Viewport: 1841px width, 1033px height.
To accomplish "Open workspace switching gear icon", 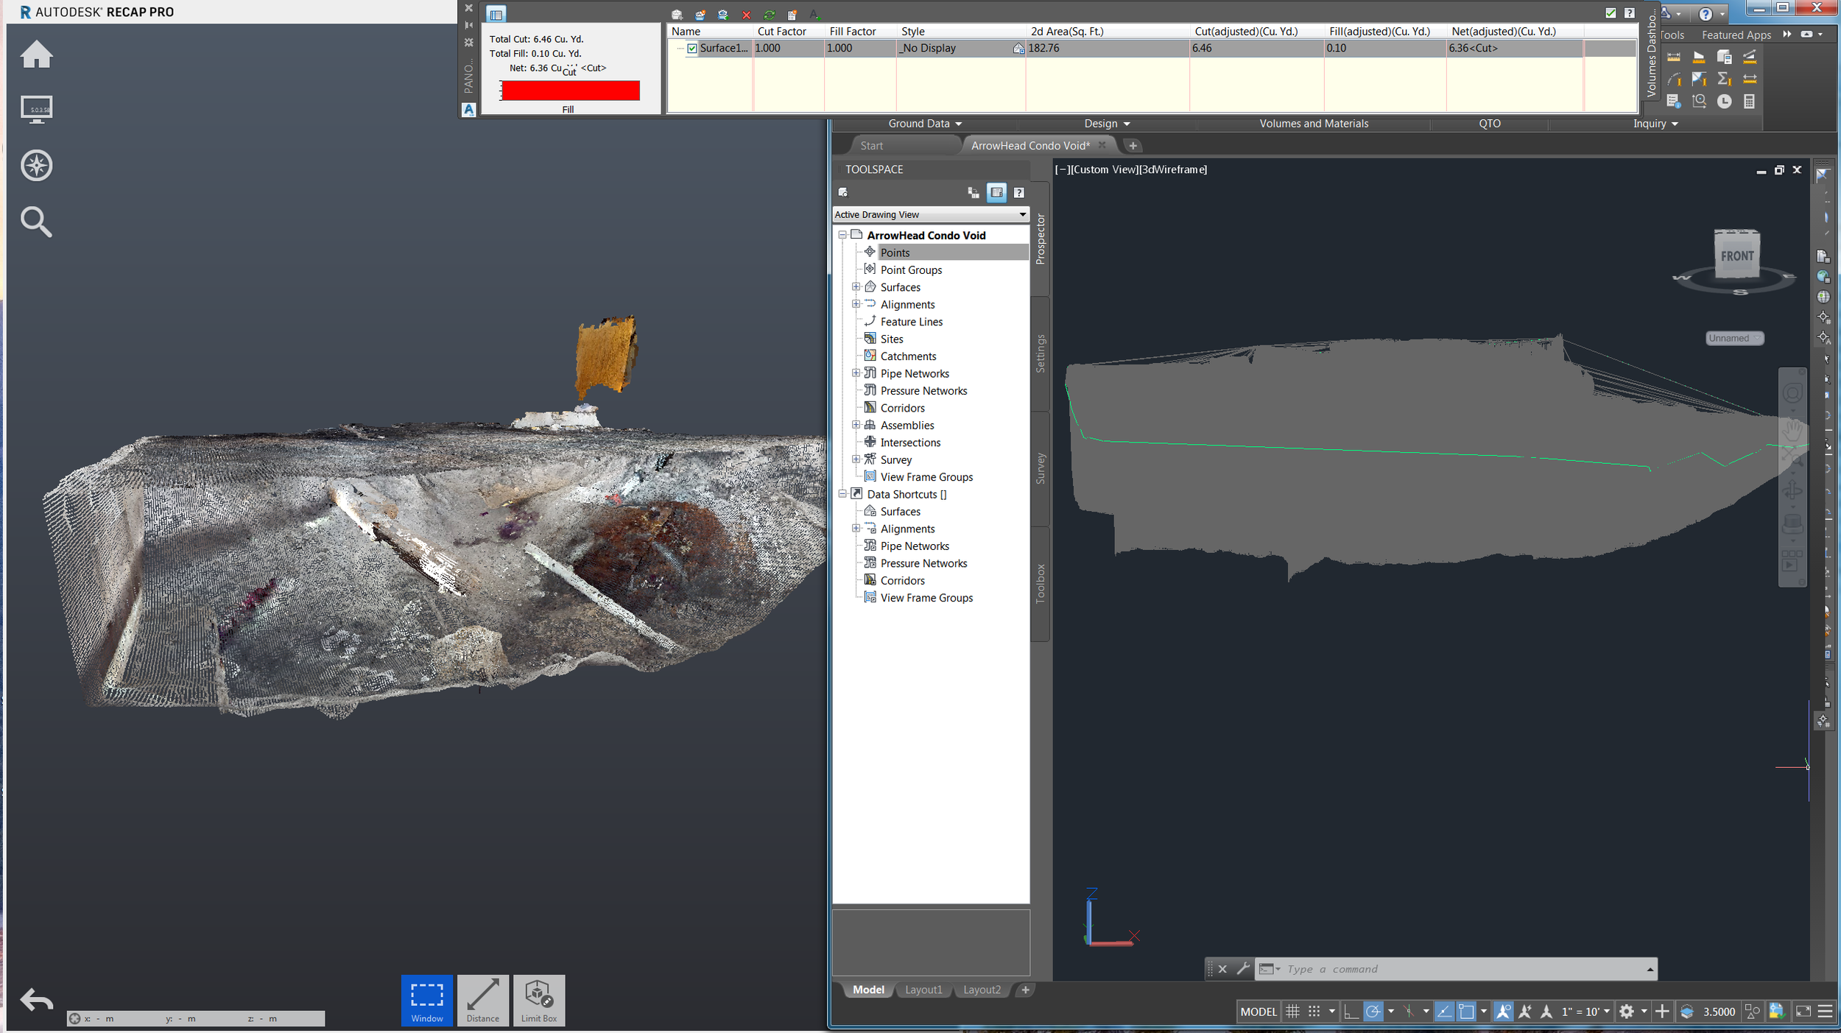I will pos(1627,1012).
